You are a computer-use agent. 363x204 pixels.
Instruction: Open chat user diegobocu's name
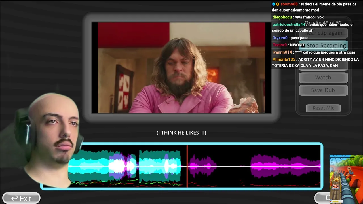tap(282, 17)
